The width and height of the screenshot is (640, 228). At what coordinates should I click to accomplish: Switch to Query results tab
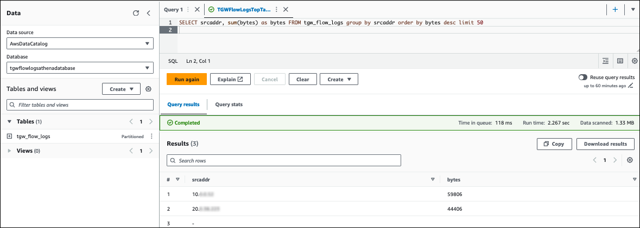(x=183, y=105)
